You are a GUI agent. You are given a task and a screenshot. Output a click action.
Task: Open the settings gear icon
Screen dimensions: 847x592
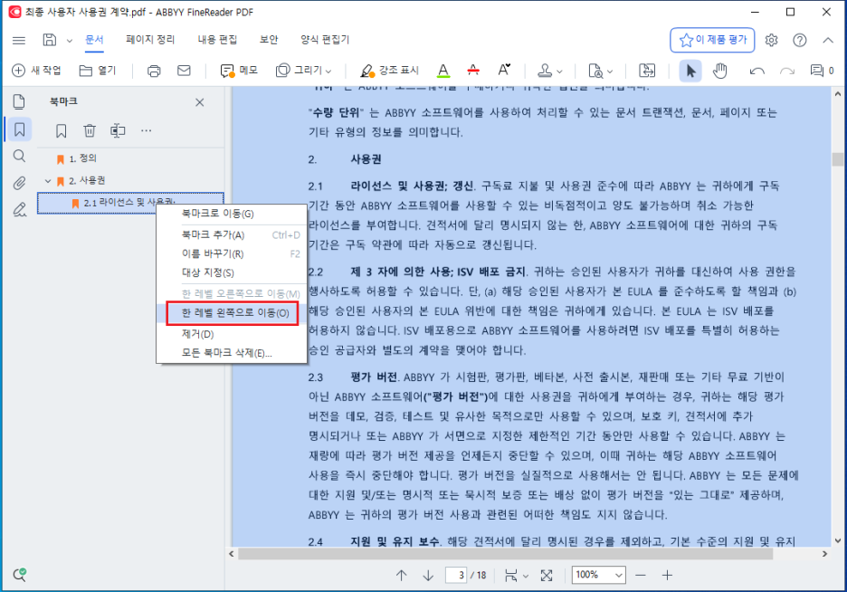tap(771, 40)
